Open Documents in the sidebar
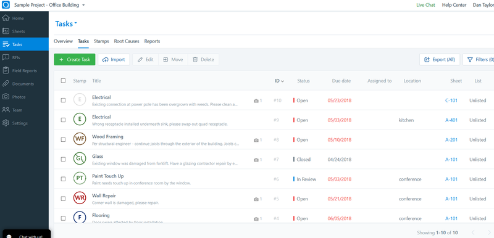The height and width of the screenshot is (238, 494). click(x=24, y=84)
